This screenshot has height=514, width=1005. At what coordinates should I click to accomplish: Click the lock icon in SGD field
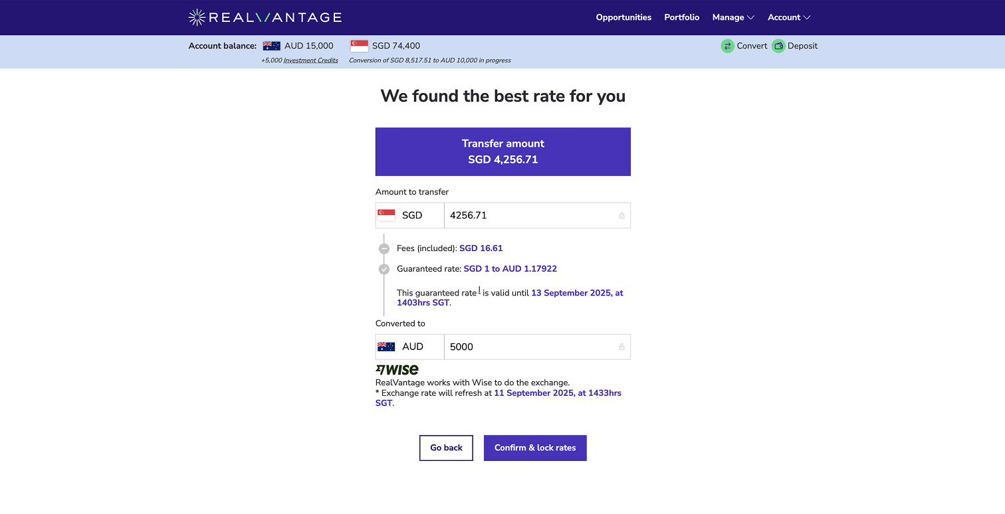click(x=621, y=215)
